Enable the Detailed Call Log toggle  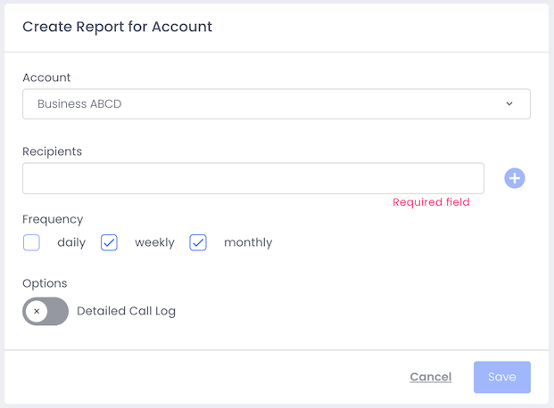pos(45,311)
